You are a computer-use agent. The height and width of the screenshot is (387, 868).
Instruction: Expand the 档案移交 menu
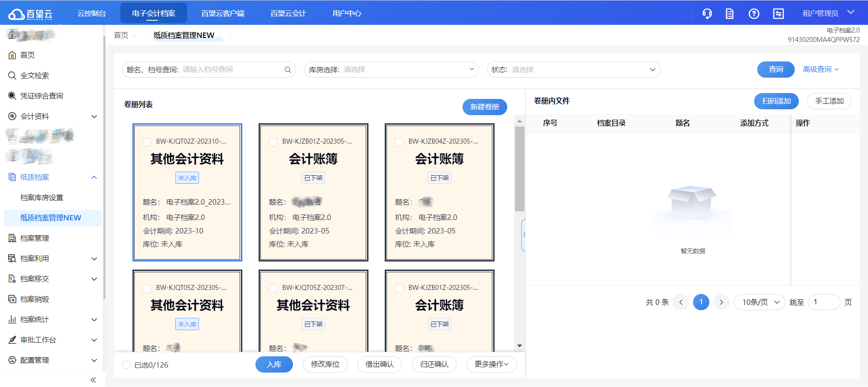pos(94,279)
